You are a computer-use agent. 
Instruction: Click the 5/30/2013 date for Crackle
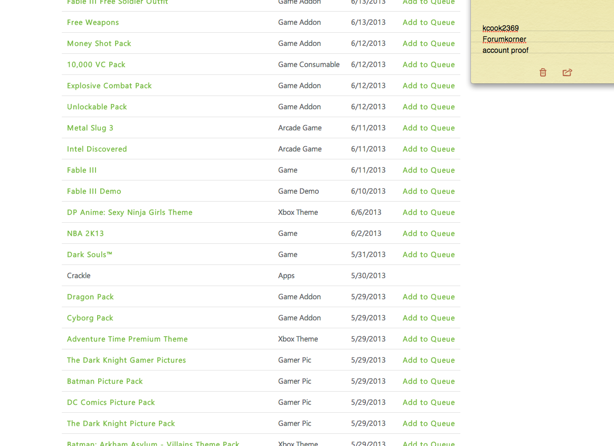(x=368, y=276)
